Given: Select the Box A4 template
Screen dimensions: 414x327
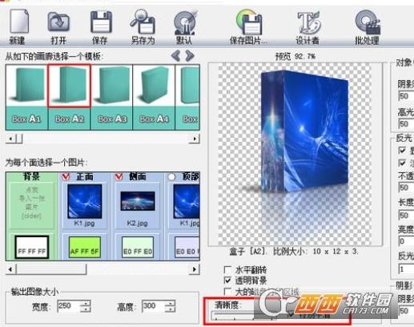Looking at the screenshot, I should (x=154, y=97).
